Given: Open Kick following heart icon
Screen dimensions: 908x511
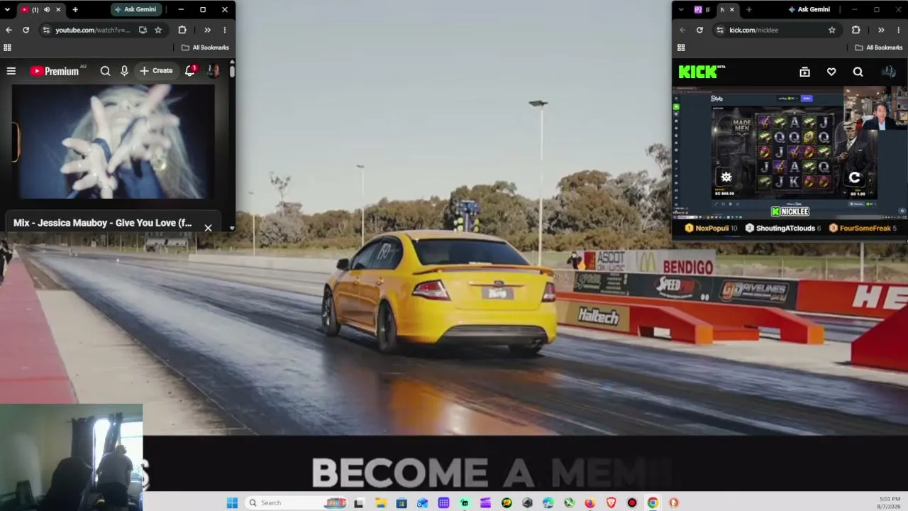Looking at the screenshot, I should click(x=831, y=72).
